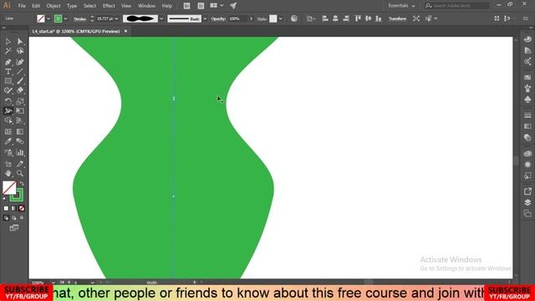The width and height of the screenshot is (535, 301).
Task: Select the Selection tool (black arrow)
Action: [8, 41]
